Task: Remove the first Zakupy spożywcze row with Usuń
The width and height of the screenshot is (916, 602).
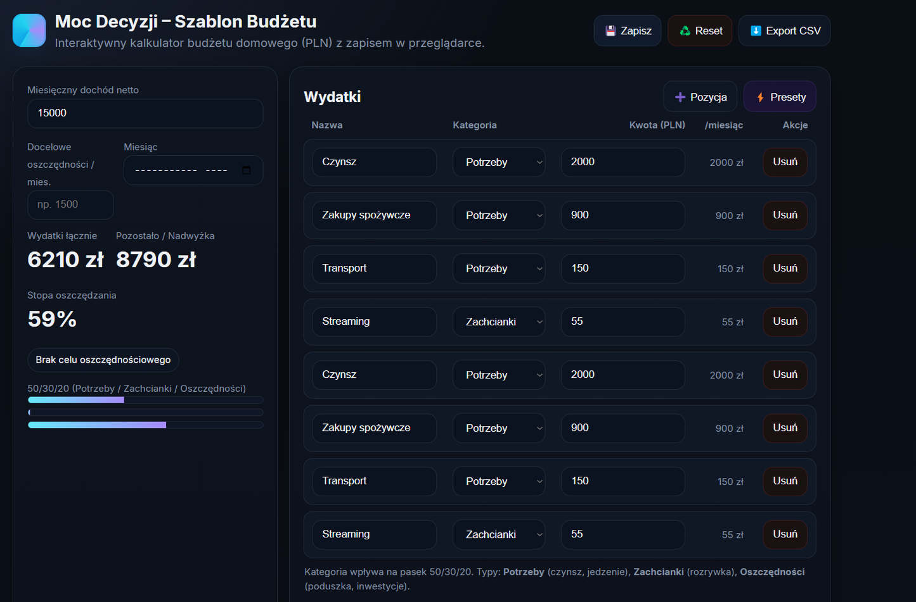Action: [x=785, y=216]
